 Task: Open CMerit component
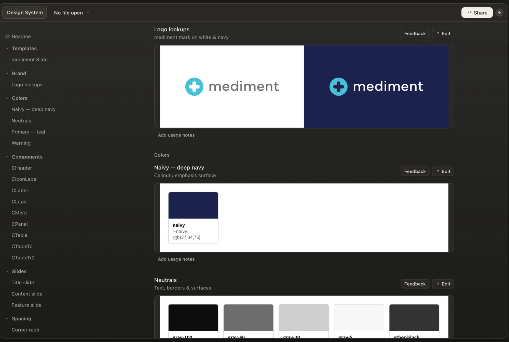(x=19, y=213)
